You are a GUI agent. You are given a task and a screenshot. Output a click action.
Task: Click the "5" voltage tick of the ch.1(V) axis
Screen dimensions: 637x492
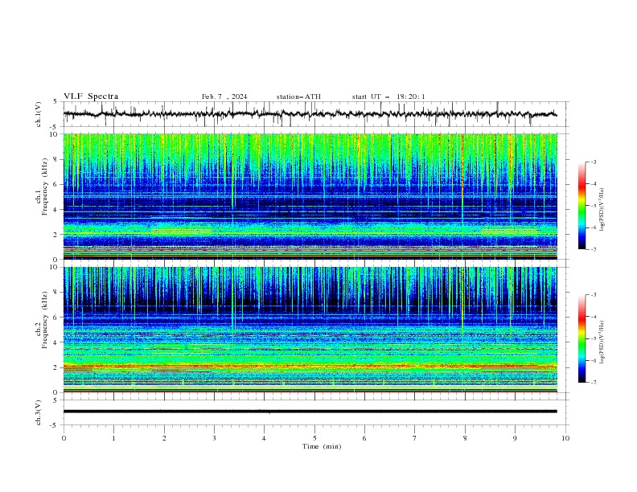pyautogui.click(x=55, y=101)
